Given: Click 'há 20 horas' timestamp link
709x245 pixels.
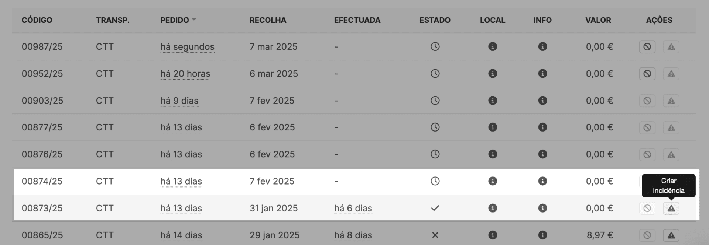Looking at the screenshot, I should pyautogui.click(x=185, y=74).
